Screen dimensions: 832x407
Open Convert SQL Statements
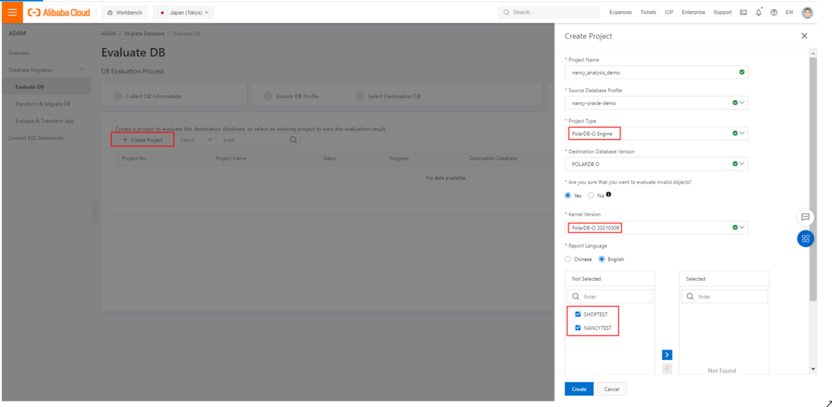coord(36,138)
